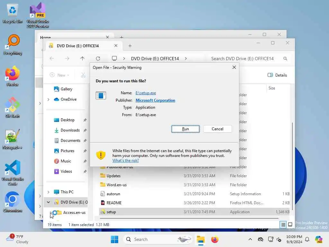Close the Open File Security Warning dialog
Screen dimensions: 329x247
click(234, 67)
